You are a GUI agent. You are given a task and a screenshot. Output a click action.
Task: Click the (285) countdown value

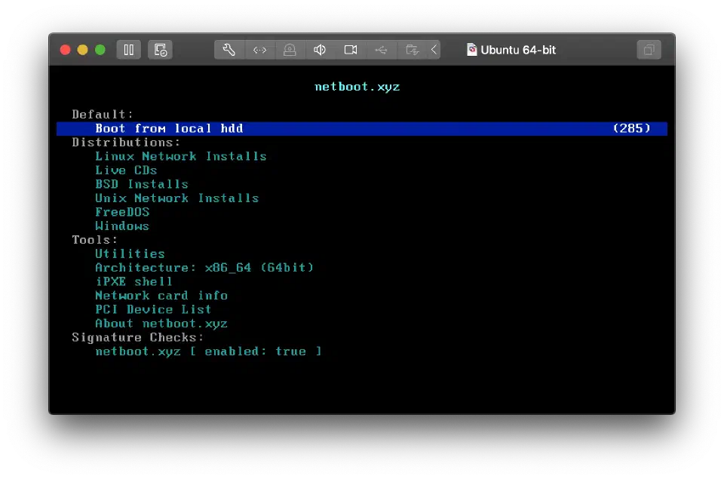[632, 128]
